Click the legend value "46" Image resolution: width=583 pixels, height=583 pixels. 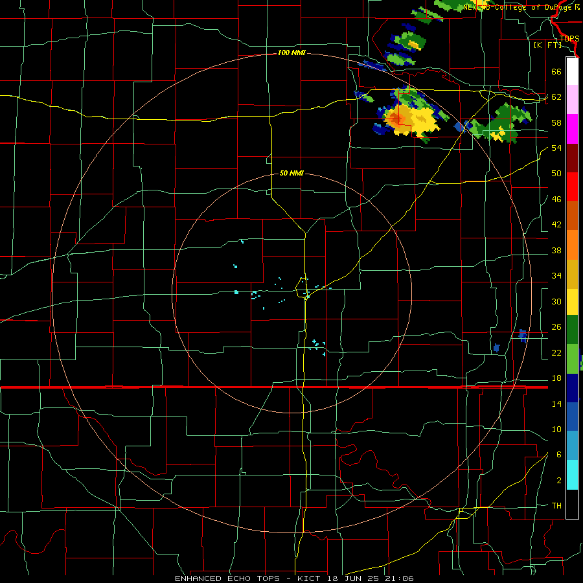[x=556, y=200]
